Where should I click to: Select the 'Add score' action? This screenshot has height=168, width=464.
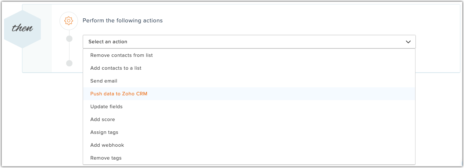(x=103, y=120)
